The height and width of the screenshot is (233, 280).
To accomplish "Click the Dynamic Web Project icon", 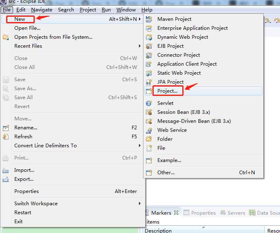I will 149,37.
